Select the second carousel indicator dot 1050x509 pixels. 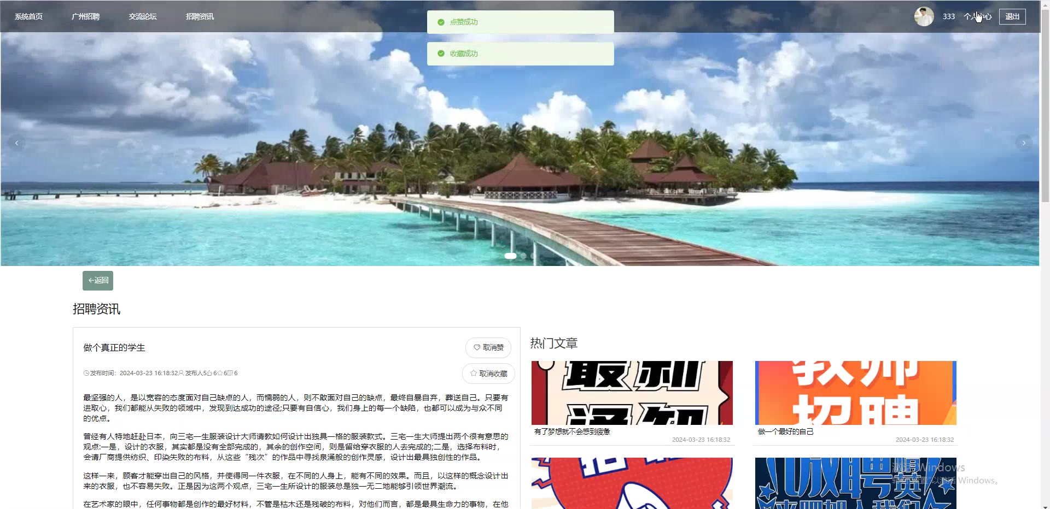pyautogui.click(x=523, y=256)
